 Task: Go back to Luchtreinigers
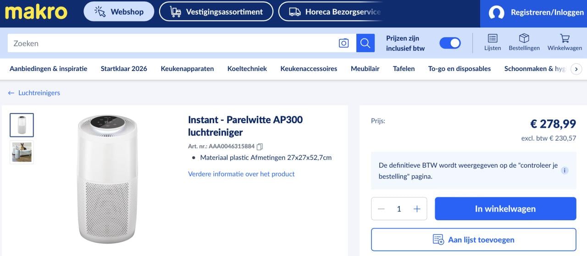34,93
